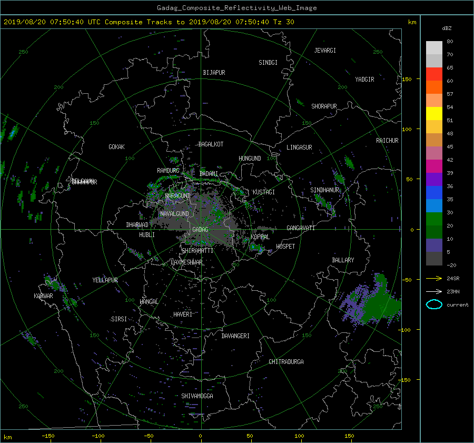Click the CHITRADURGA city label
474x443 pixels.
click(x=286, y=362)
